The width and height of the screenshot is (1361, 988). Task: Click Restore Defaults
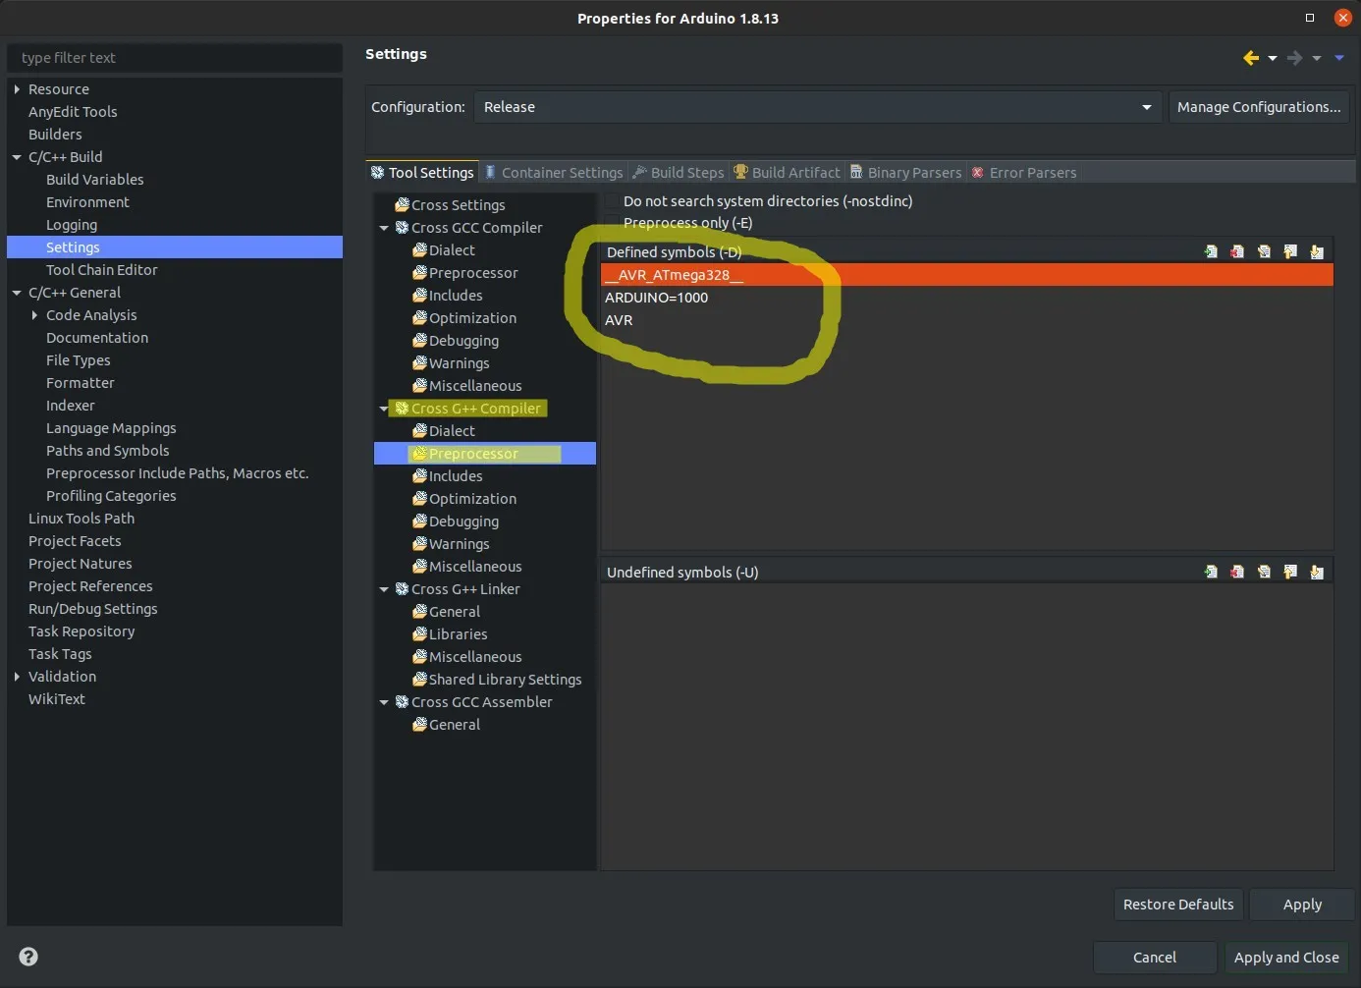coord(1178,905)
